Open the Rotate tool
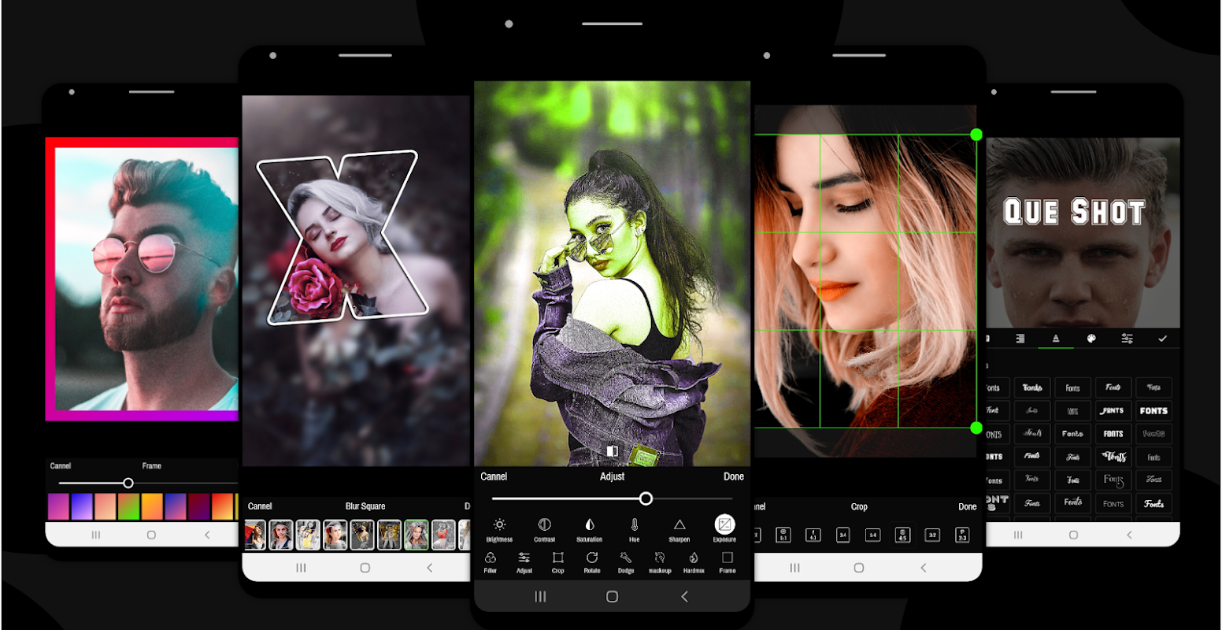 point(592,558)
